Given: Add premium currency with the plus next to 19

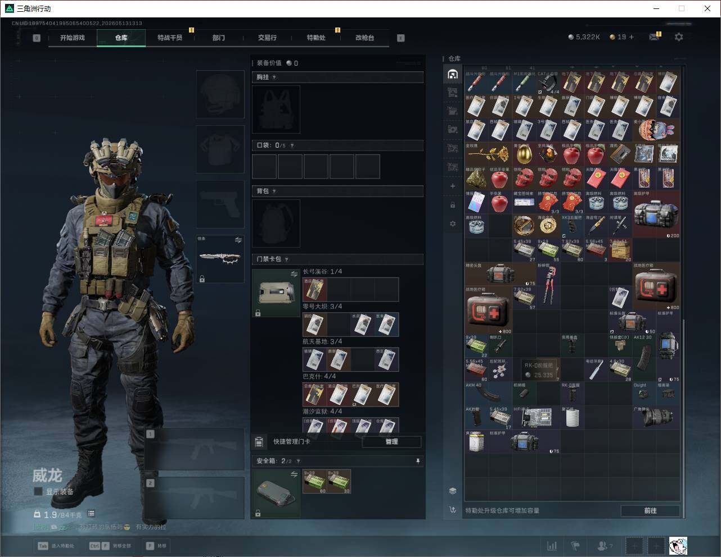Looking at the screenshot, I should point(632,37).
